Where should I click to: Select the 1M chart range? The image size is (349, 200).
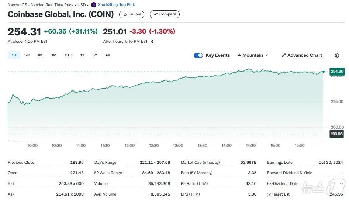click(40, 55)
